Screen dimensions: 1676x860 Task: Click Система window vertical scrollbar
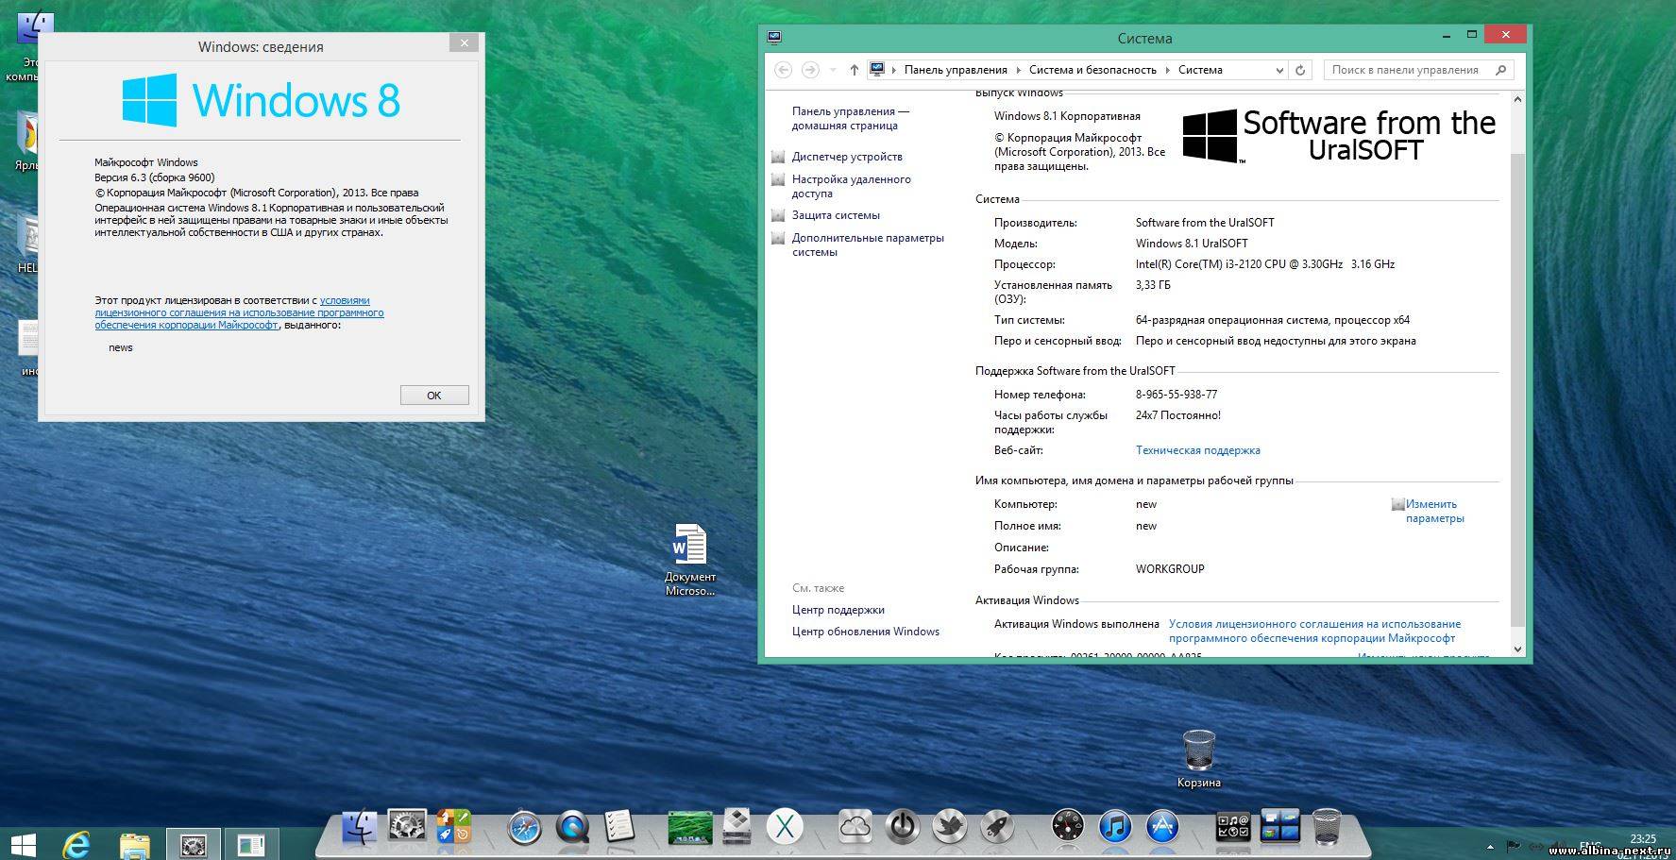click(1517, 389)
